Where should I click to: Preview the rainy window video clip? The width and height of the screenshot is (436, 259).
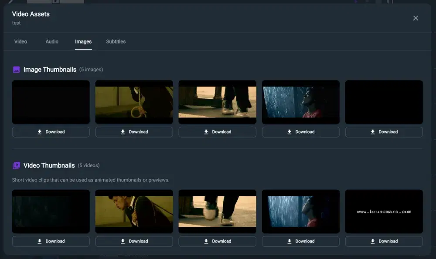pyautogui.click(x=300, y=212)
